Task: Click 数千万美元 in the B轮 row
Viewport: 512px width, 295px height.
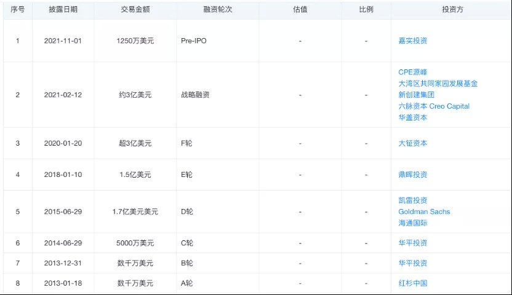Action: [x=135, y=263]
